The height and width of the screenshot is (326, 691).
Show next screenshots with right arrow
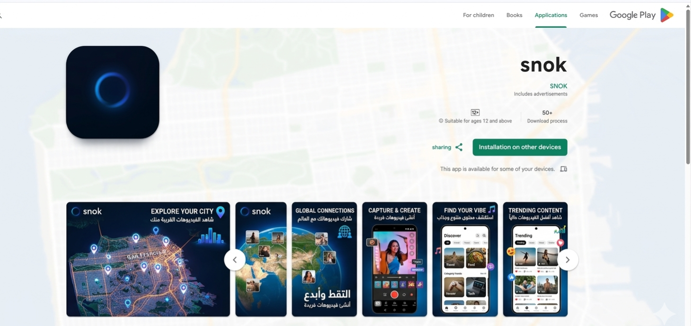click(568, 260)
